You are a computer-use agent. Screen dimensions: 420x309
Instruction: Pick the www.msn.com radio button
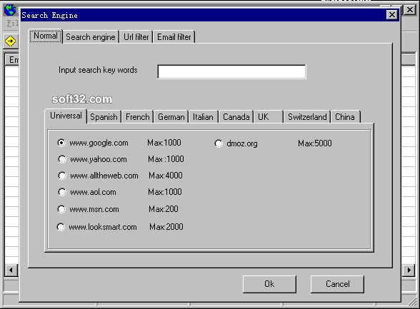pyautogui.click(x=61, y=209)
